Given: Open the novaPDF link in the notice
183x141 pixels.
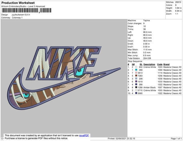Looking at the screenshot, I should [84, 136].
